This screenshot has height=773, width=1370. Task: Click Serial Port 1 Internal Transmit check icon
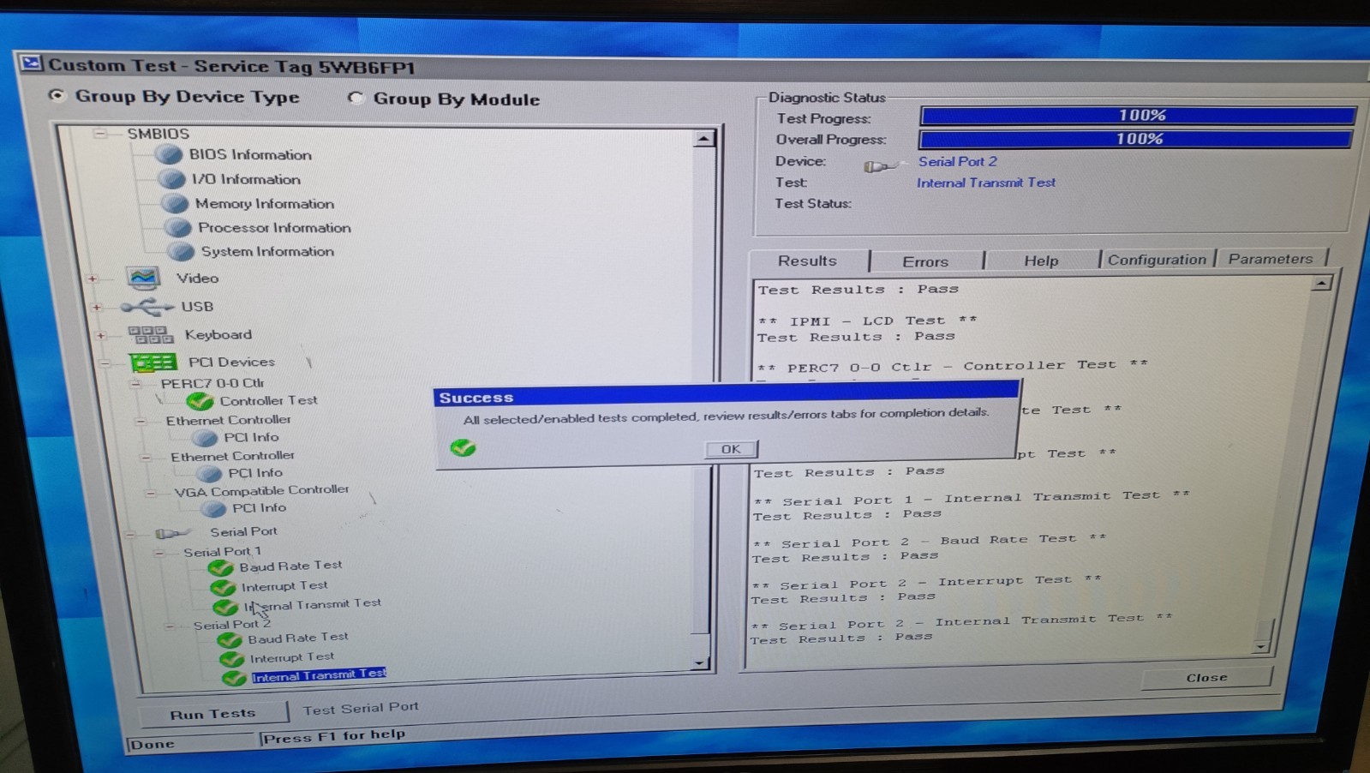[225, 607]
